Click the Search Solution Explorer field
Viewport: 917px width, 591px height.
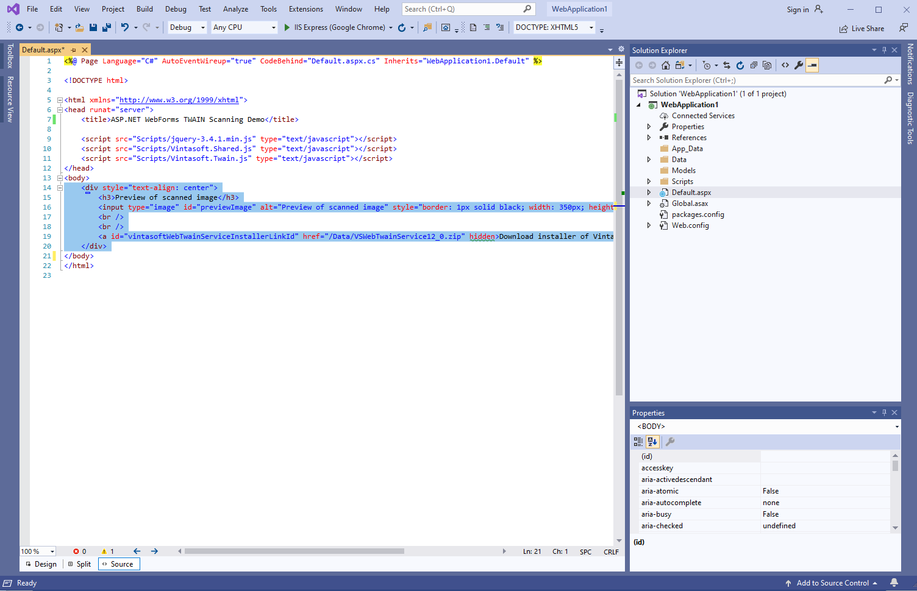pos(756,80)
